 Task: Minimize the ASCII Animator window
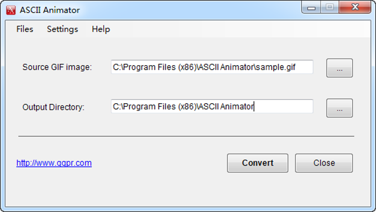311,7
